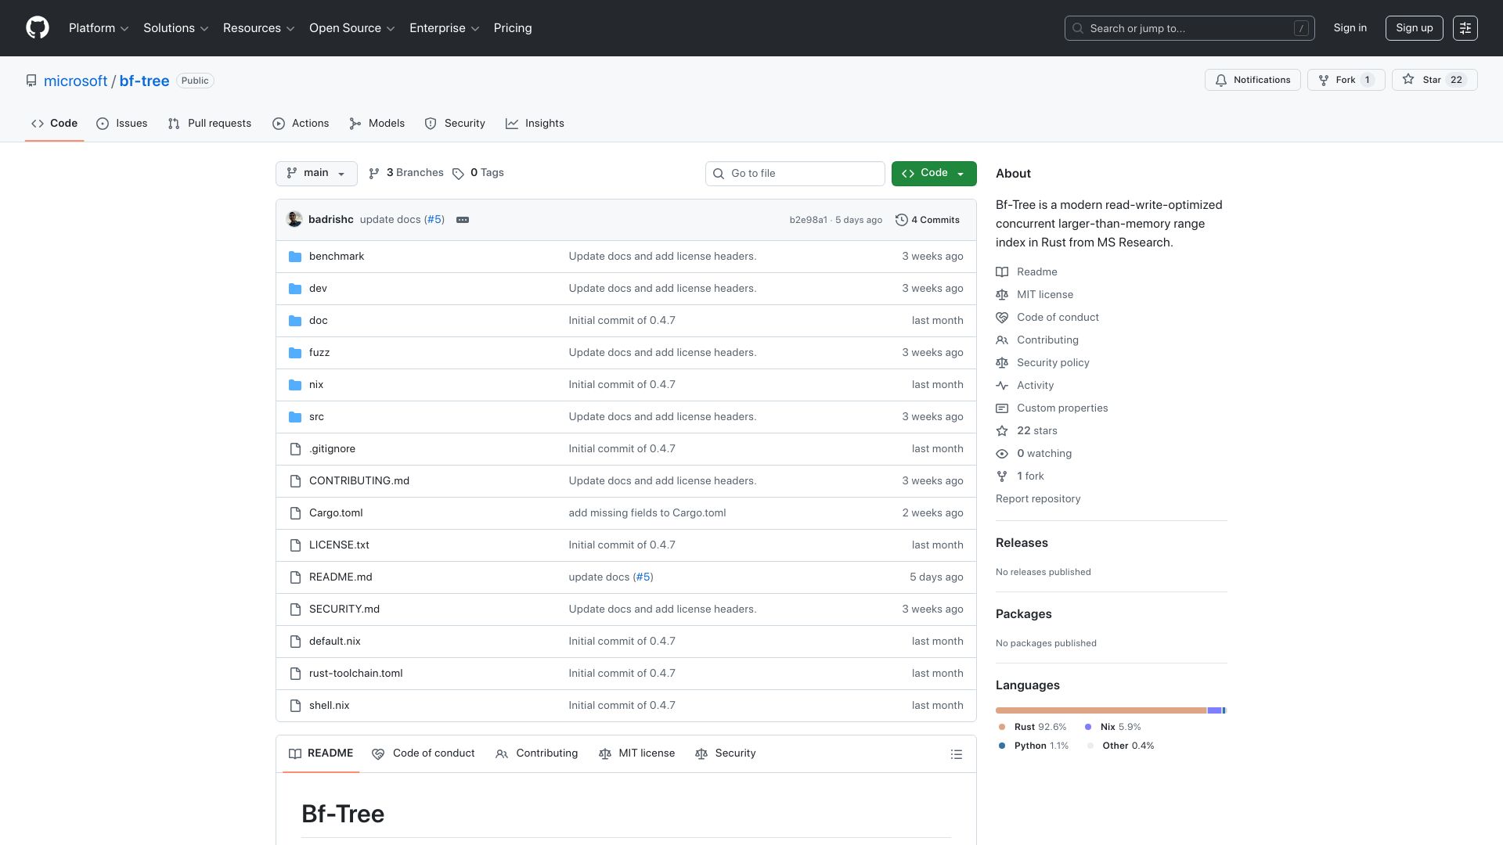Switch to the Insights tab
The image size is (1503, 845).
tap(535, 124)
